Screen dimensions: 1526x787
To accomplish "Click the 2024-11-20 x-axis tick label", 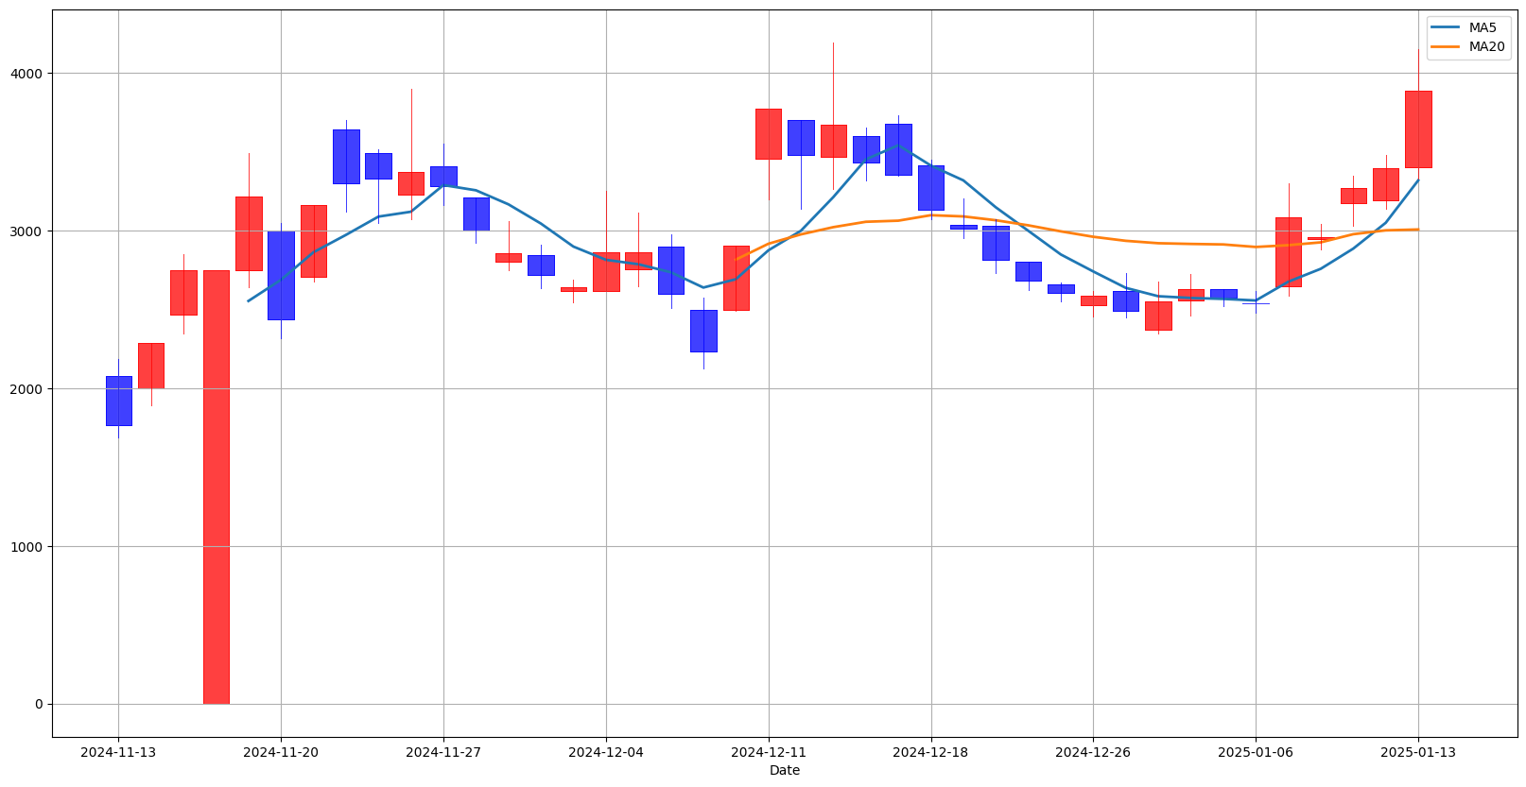I will (x=281, y=752).
